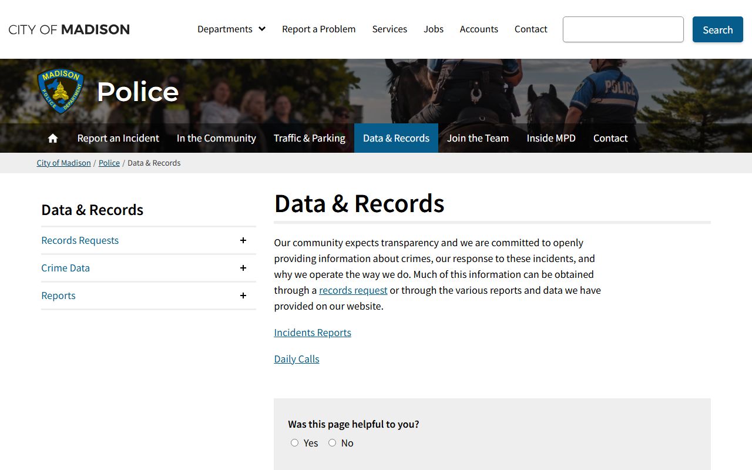Select the No radio button

click(x=333, y=442)
